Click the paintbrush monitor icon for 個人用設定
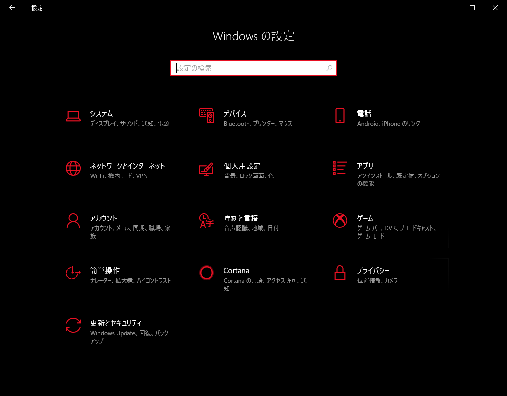Screen dimensions: 507x396 click(x=206, y=169)
